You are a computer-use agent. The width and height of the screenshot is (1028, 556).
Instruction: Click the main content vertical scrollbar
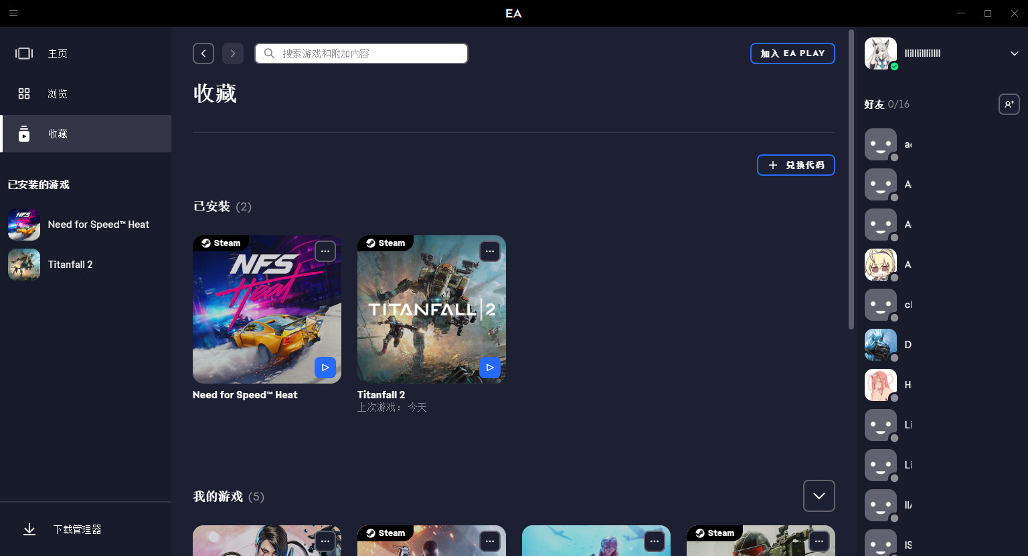[851, 179]
